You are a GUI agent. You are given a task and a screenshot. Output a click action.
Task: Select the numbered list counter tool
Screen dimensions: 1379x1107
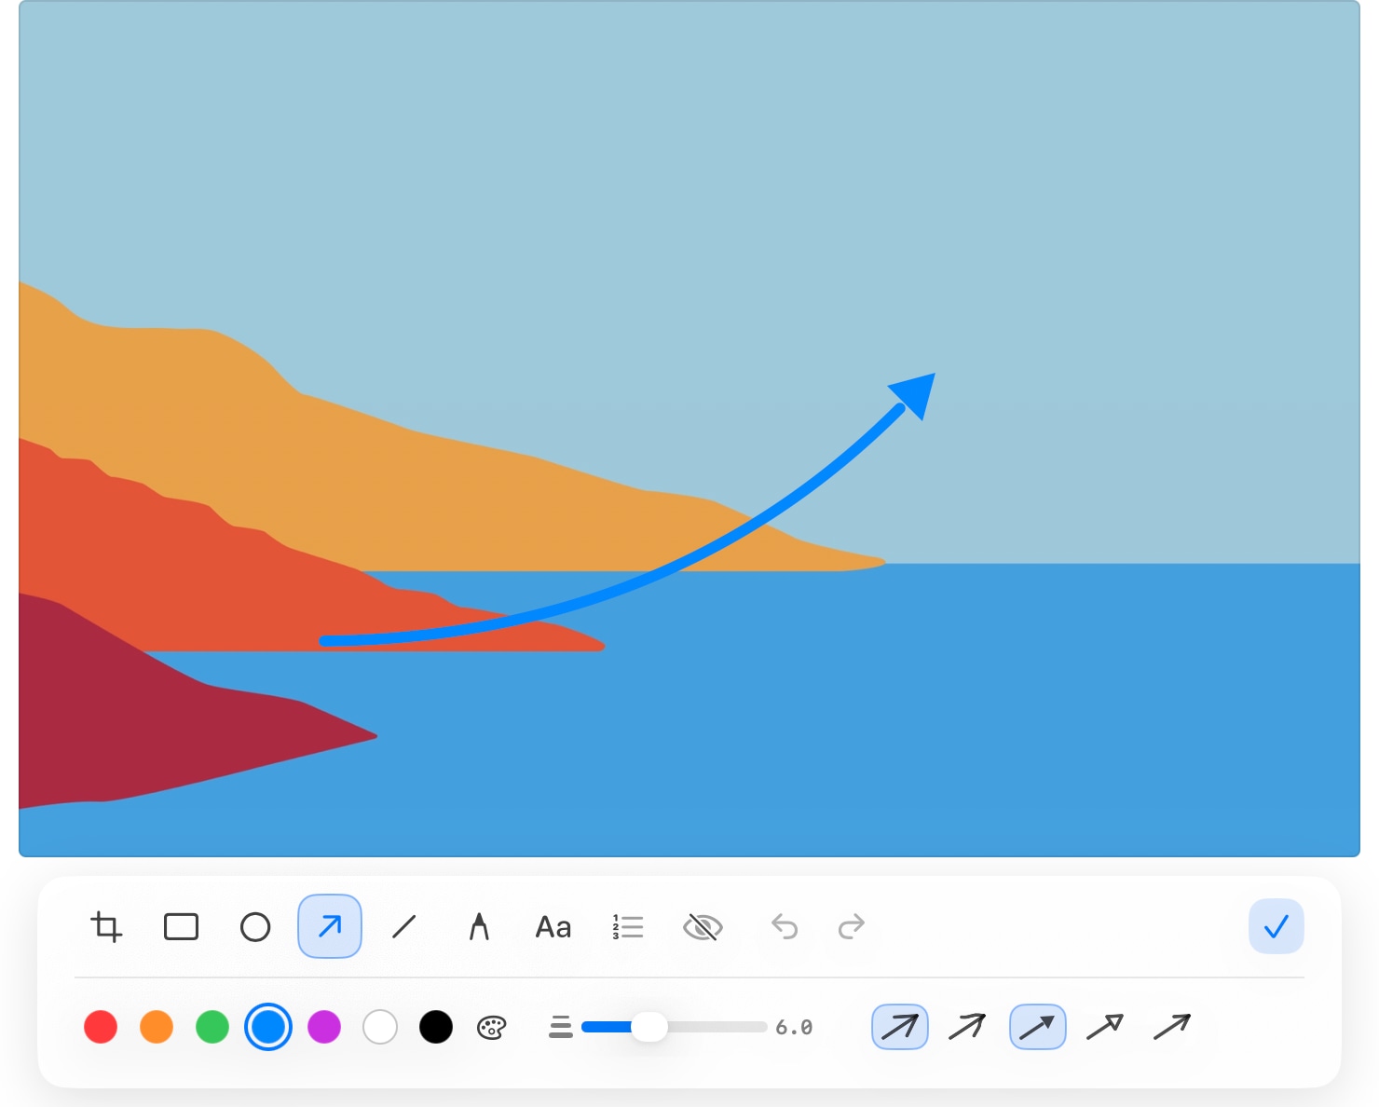[628, 927]
